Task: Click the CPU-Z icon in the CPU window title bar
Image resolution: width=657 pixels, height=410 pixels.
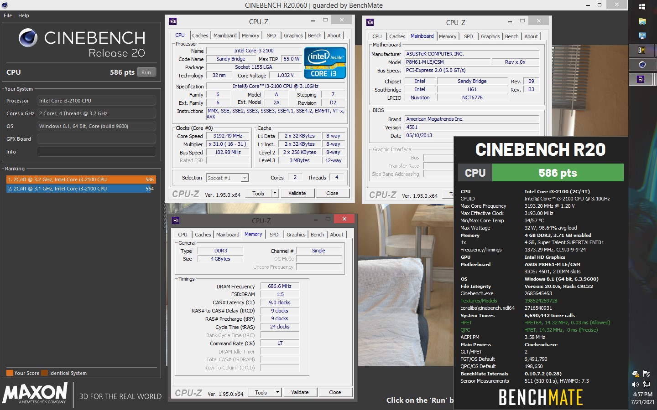Action: coord(173,21)
